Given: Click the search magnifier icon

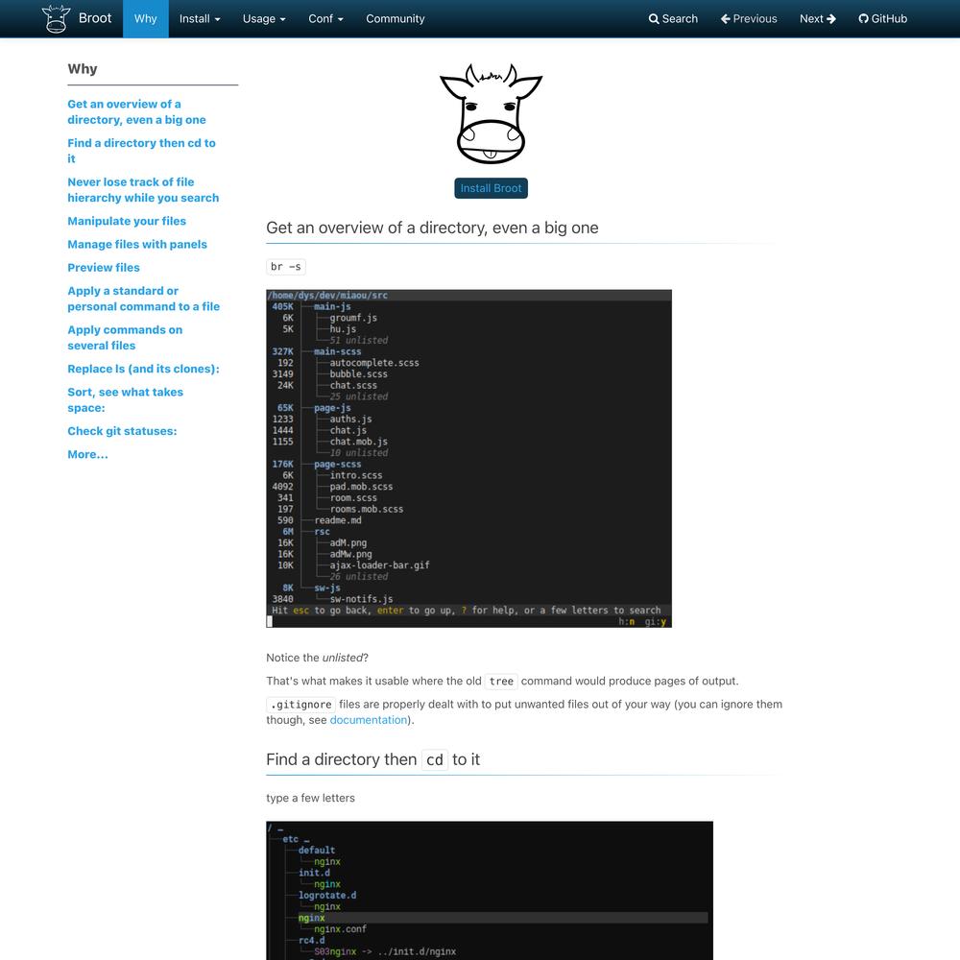Looking at the screenshot, I should click(653, 19).
